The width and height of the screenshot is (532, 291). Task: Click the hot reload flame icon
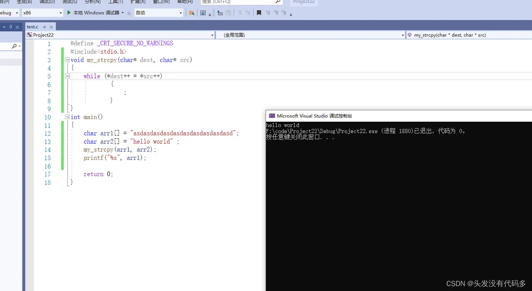pos(129,13)
